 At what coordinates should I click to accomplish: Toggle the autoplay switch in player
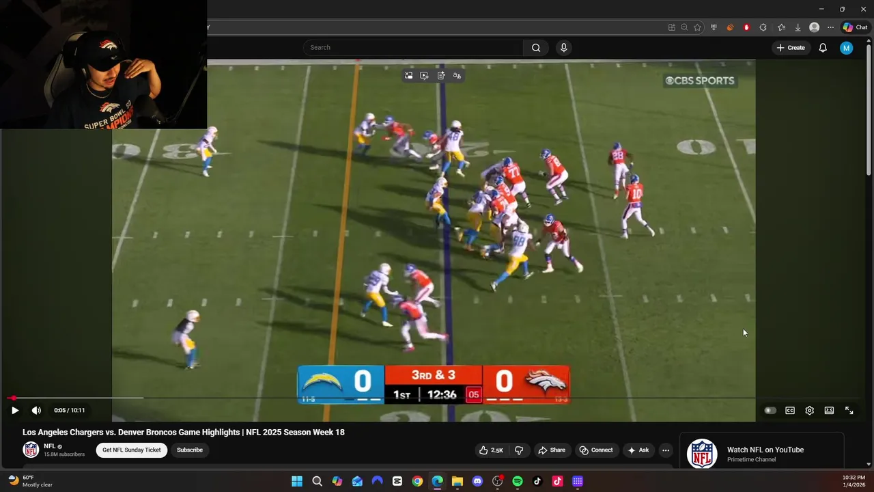770,411
